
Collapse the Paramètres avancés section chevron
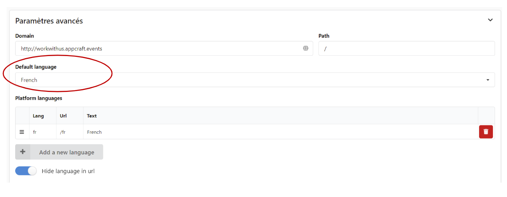coord(490,20)
